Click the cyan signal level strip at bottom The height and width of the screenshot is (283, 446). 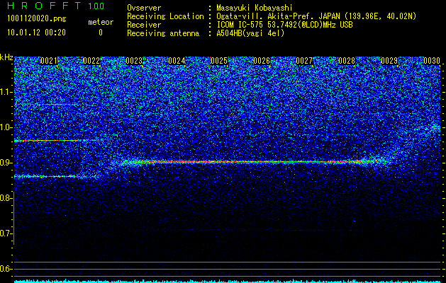(228, 281)
